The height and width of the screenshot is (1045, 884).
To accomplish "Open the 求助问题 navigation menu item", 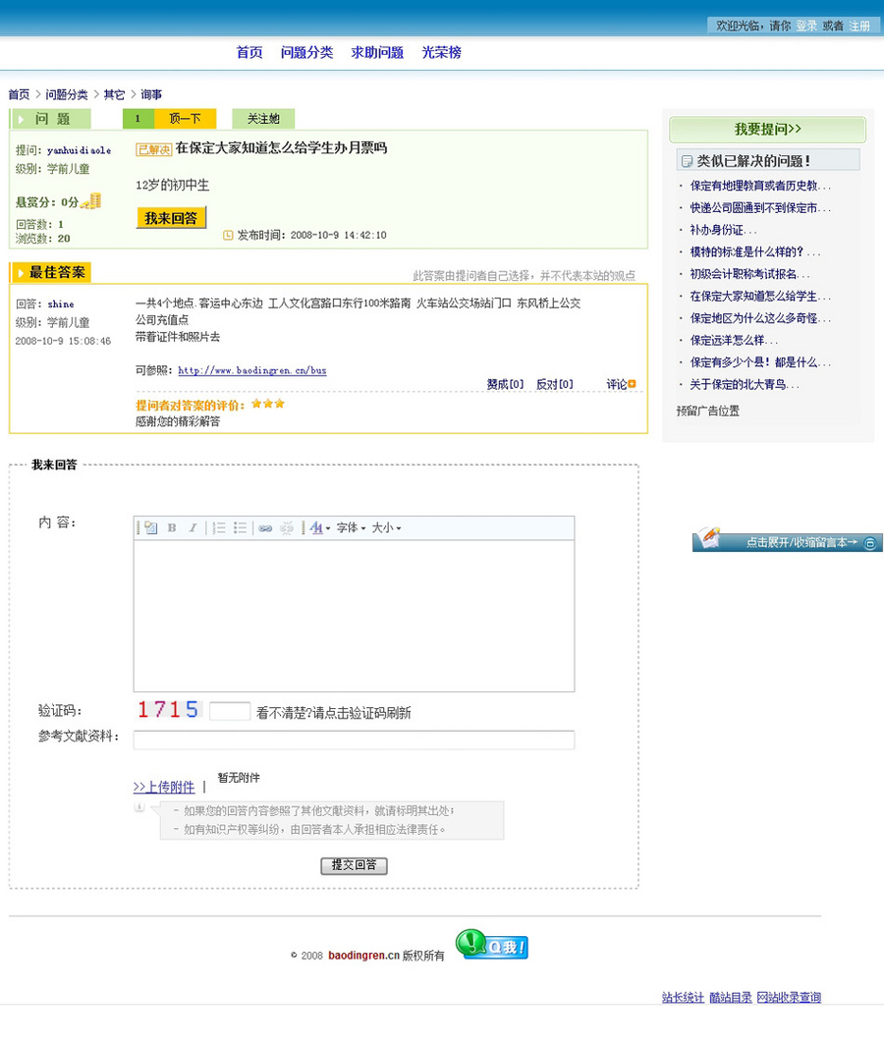I will coord(377,53).
